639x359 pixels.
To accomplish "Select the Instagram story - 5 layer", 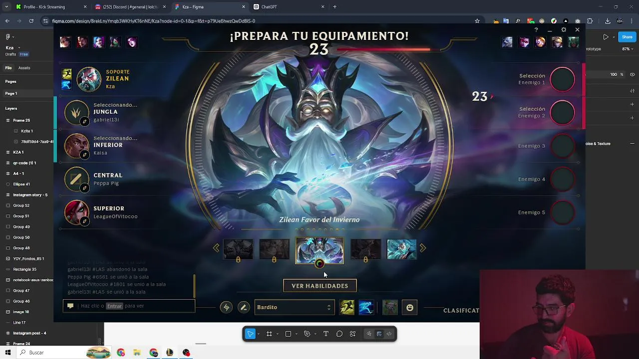I will click(x=30, y=194).
